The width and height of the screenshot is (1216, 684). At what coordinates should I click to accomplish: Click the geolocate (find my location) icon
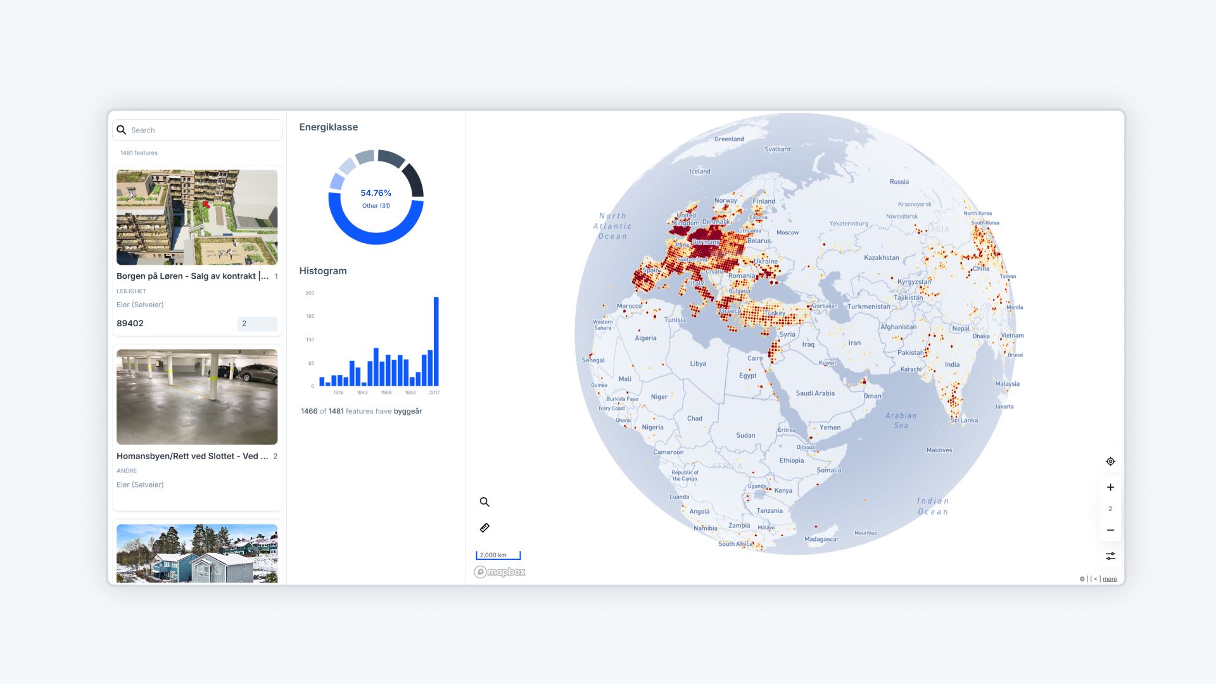point(1110,461)
